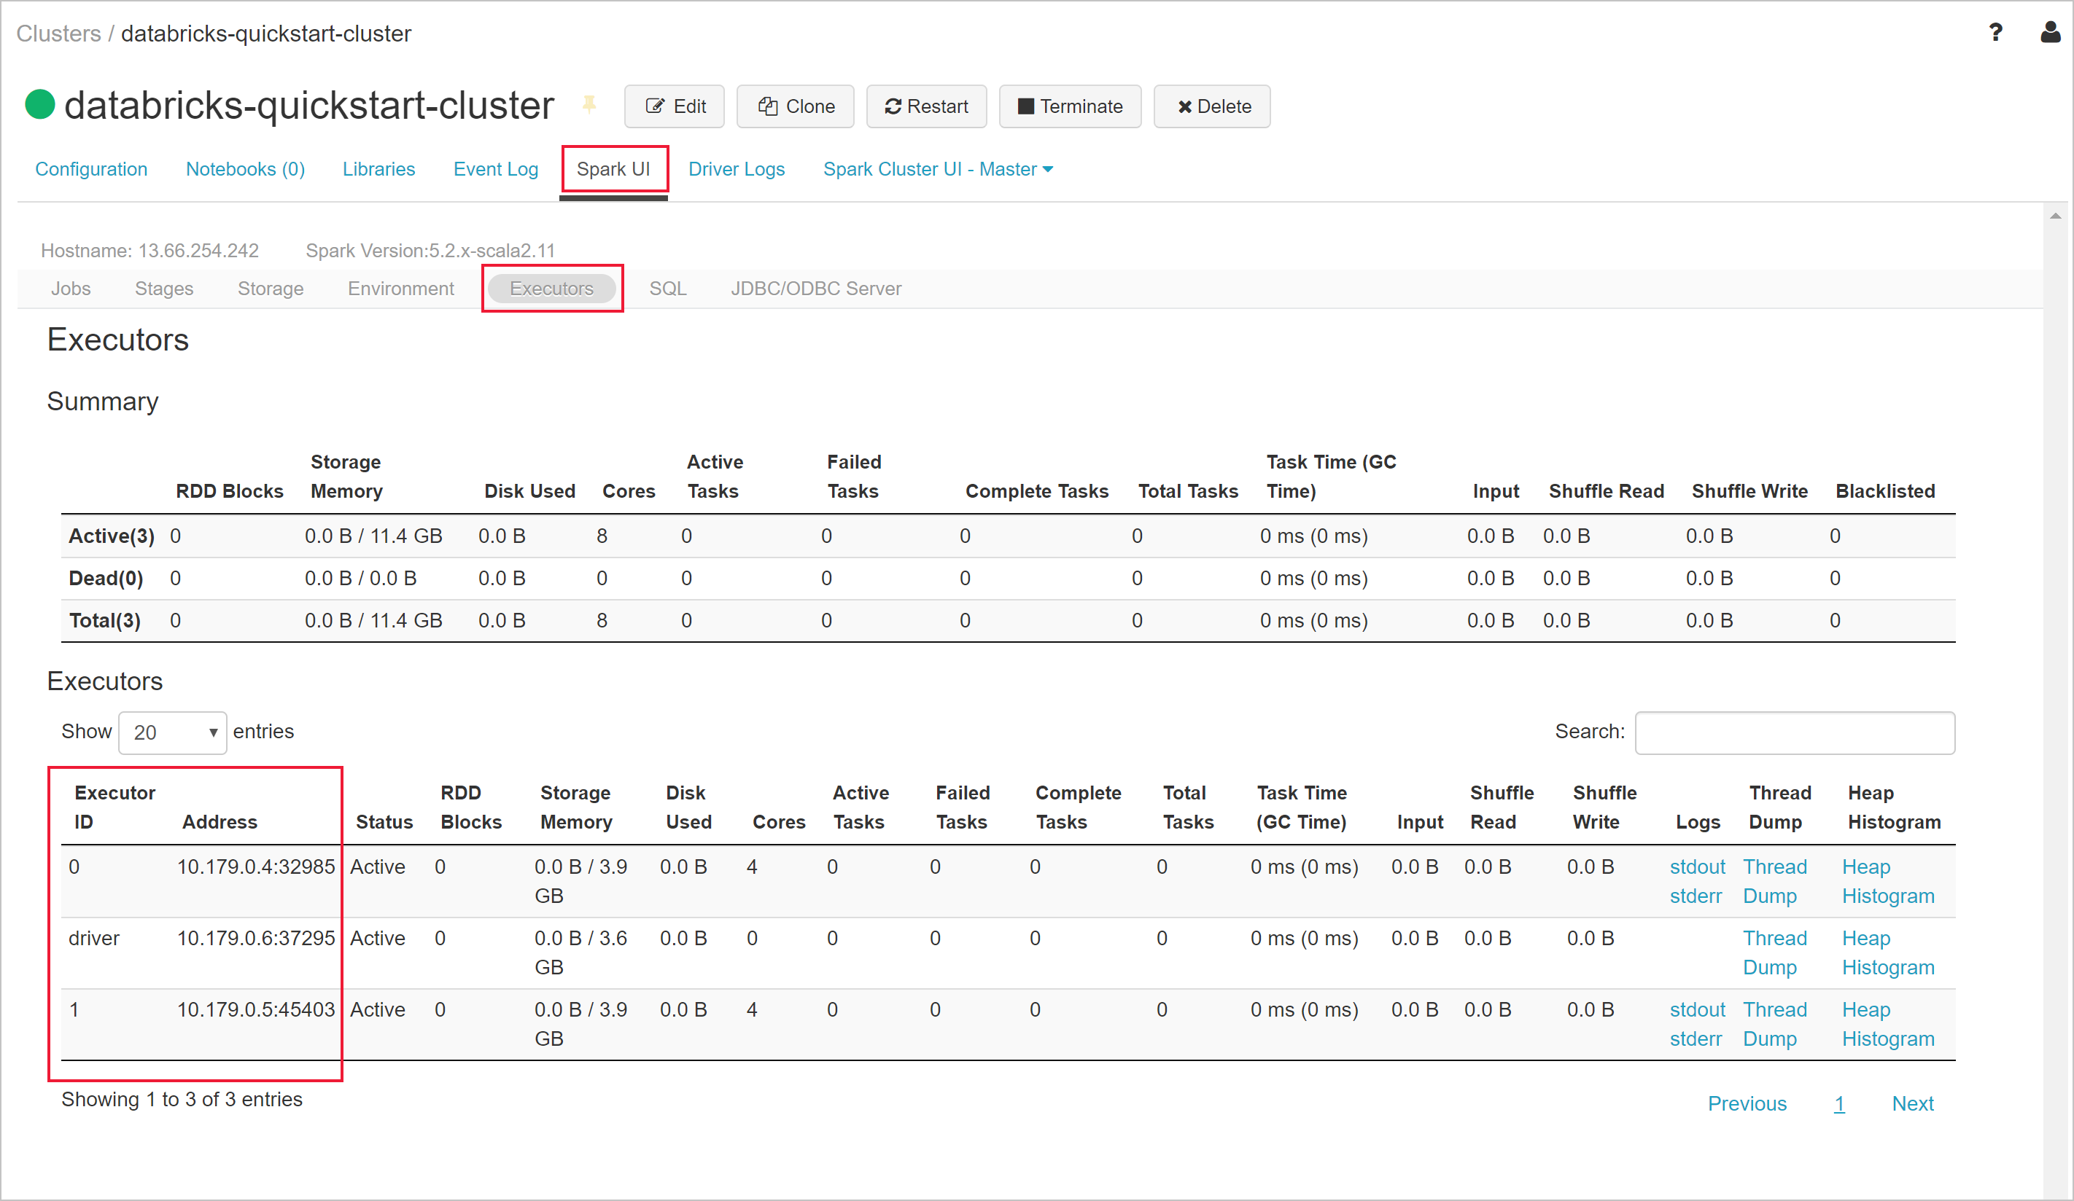Navigate to the Event Log tab
Screen dimensions: 2074x1201
(x=494, y=169)
